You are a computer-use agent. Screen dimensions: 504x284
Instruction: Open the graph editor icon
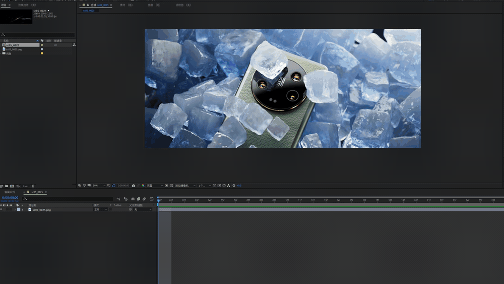coord(151,199)
